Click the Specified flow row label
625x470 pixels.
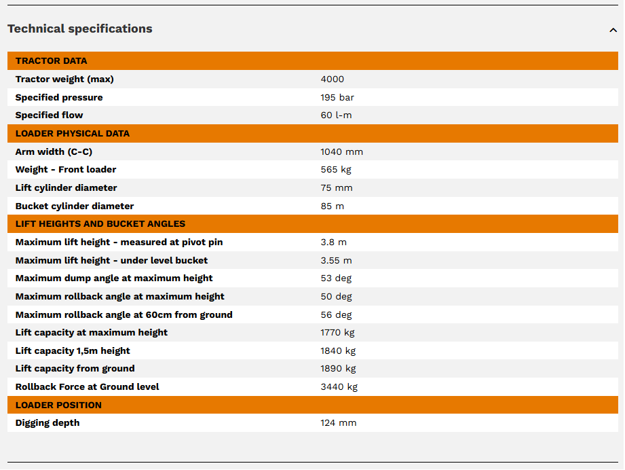click(50, 115)
